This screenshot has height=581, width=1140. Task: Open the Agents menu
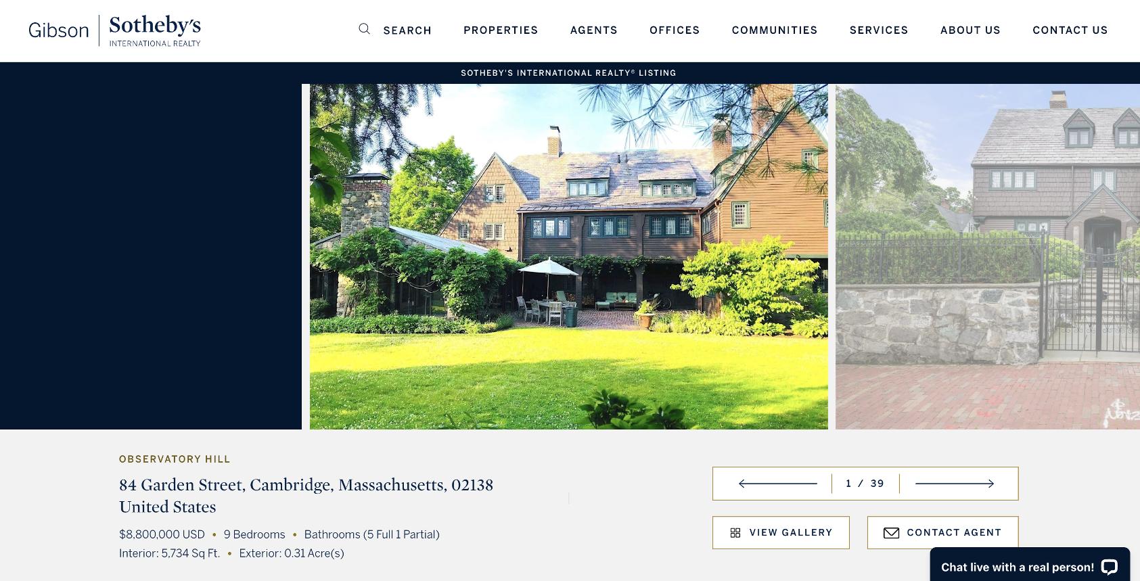click(x=594, y=30)
